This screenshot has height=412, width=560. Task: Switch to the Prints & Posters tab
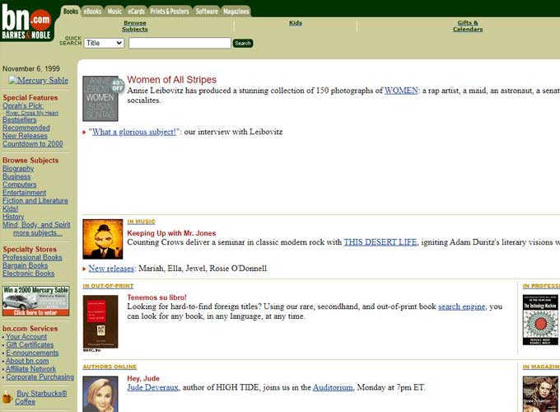click(170, 12)
